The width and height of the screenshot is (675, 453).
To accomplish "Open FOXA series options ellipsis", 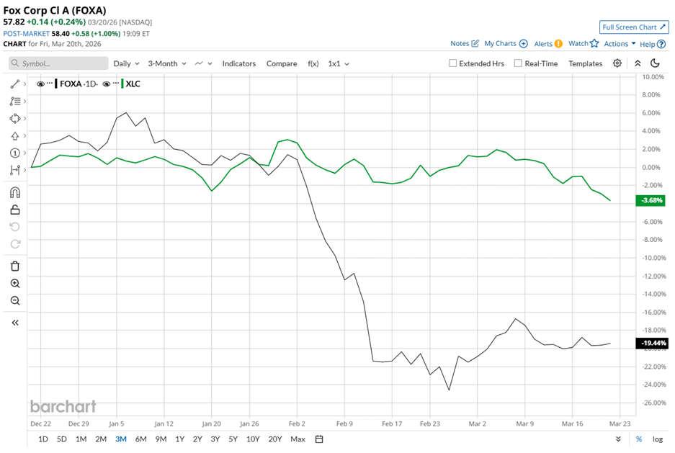I will pos(50,84).
